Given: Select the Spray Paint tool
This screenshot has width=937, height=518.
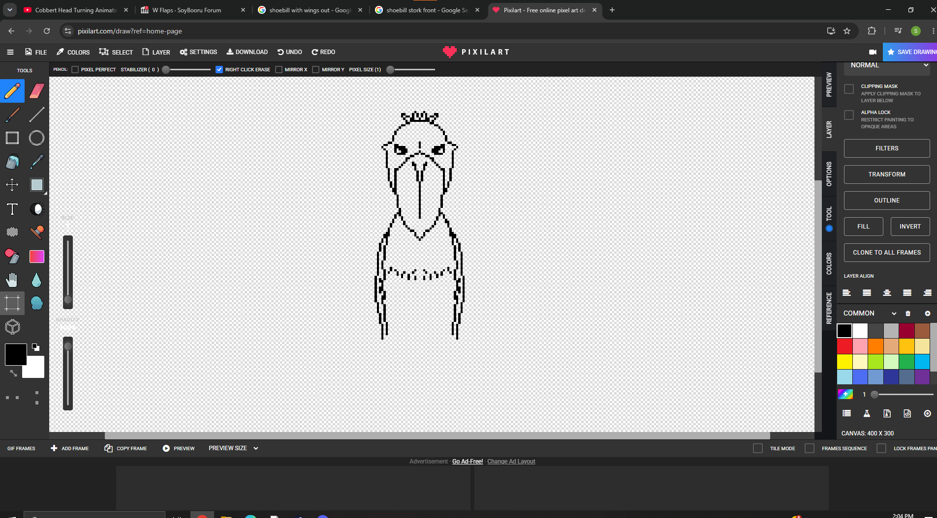Looking at the screenshot, I should pos(12,256).
